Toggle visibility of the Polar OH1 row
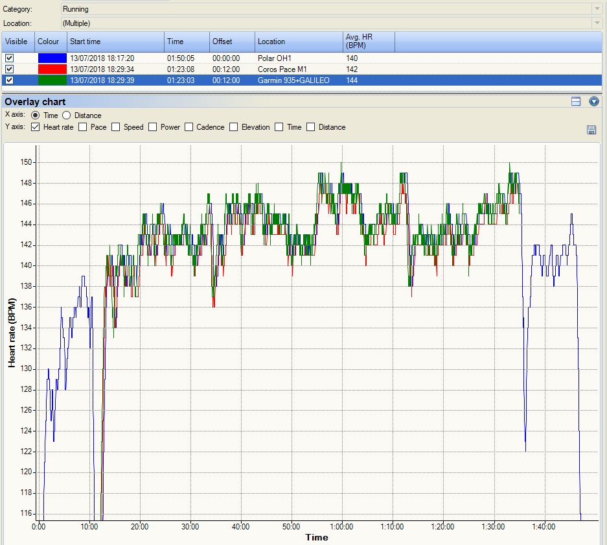The height and width of the screenshot is (545, 607). coord(9,58)
